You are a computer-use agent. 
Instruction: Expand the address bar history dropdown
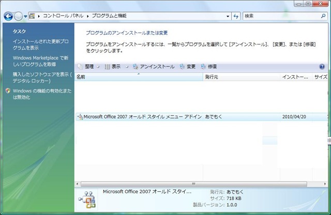(x=228, y=16)
